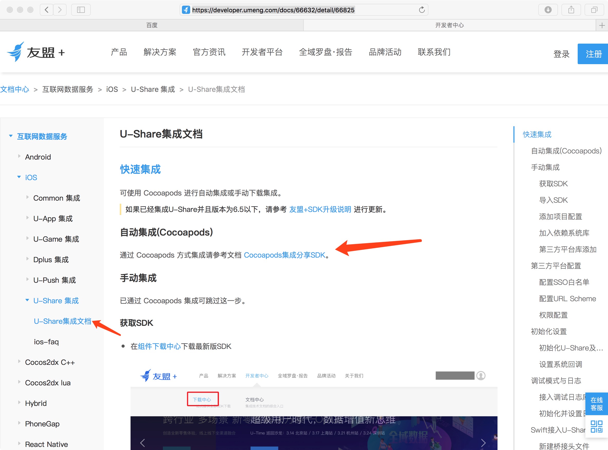Jump to 添加项目配置 in the outline
Viewport: 608px width, 450px height.
coord(560,217)
